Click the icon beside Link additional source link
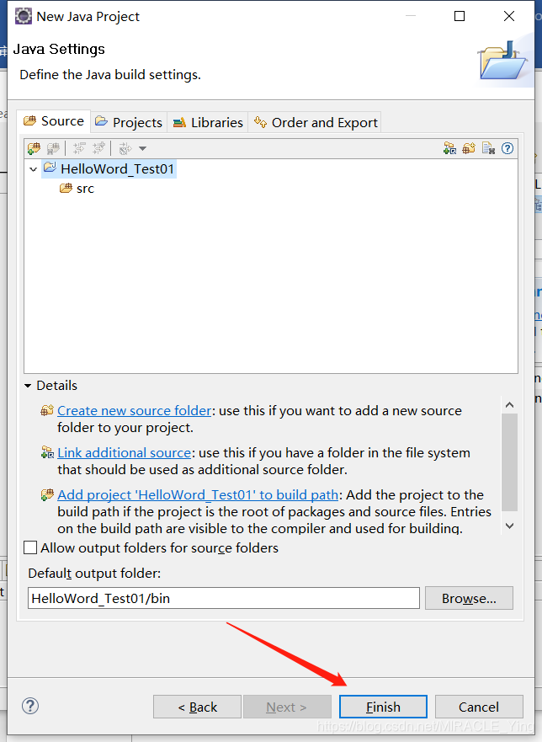The height and width of the screenshot is (742, 542). coord(47,452)
